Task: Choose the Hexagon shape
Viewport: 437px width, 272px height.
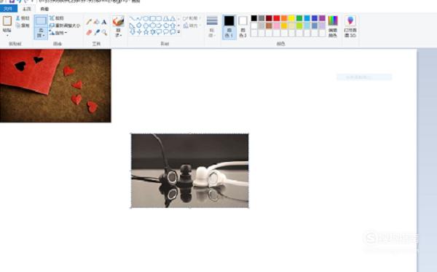Action: click(153, 26)
